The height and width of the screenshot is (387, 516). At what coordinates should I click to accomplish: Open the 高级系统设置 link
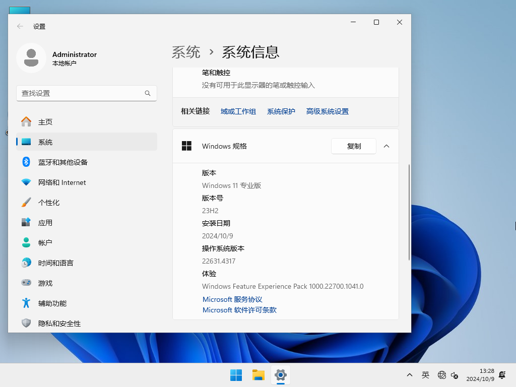[x=327, y=111]
